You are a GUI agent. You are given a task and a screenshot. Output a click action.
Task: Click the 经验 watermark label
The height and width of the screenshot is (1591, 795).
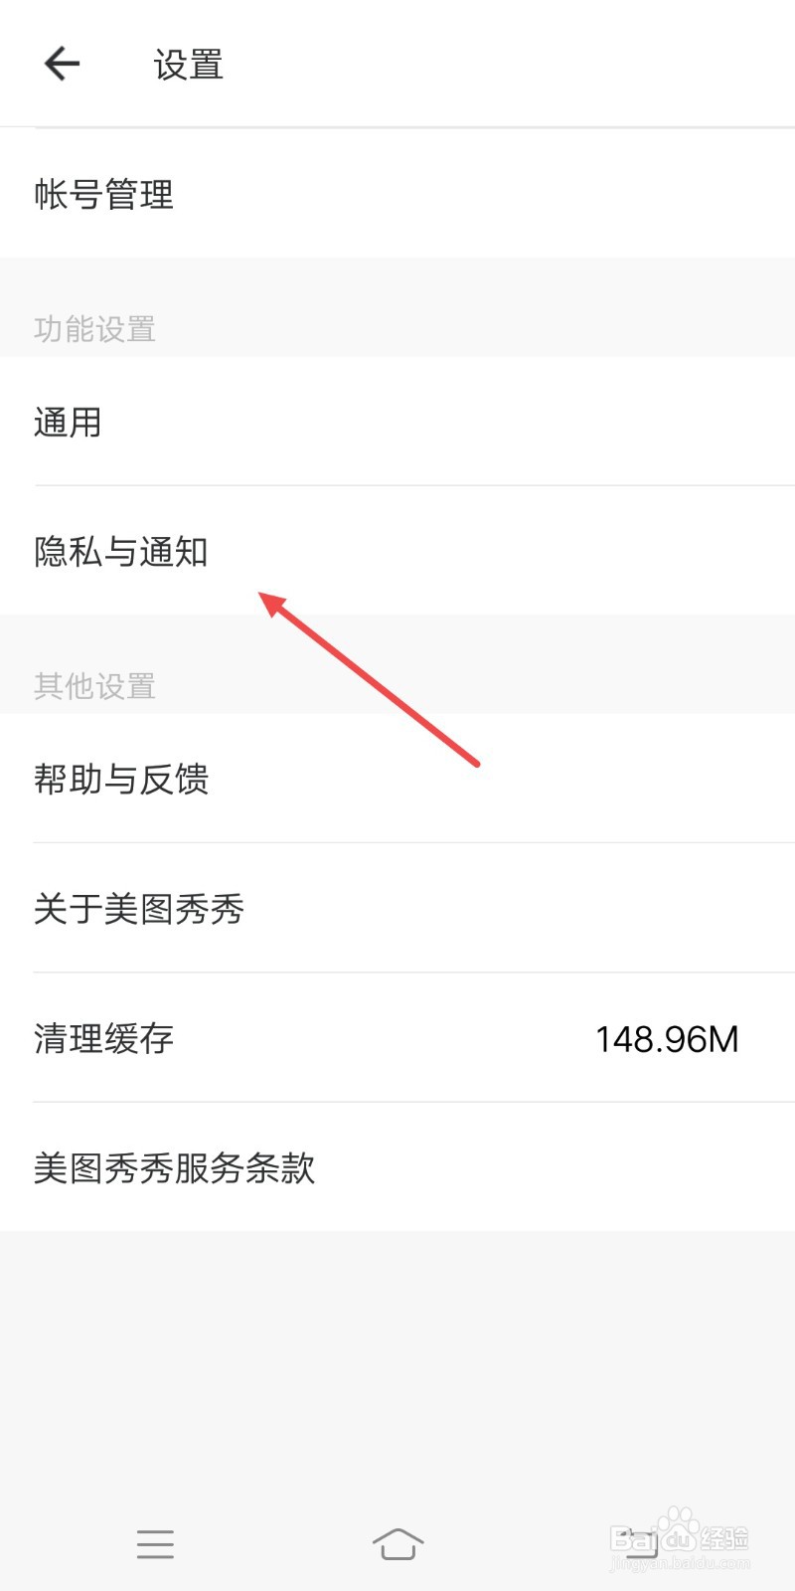click(725, 1537)
